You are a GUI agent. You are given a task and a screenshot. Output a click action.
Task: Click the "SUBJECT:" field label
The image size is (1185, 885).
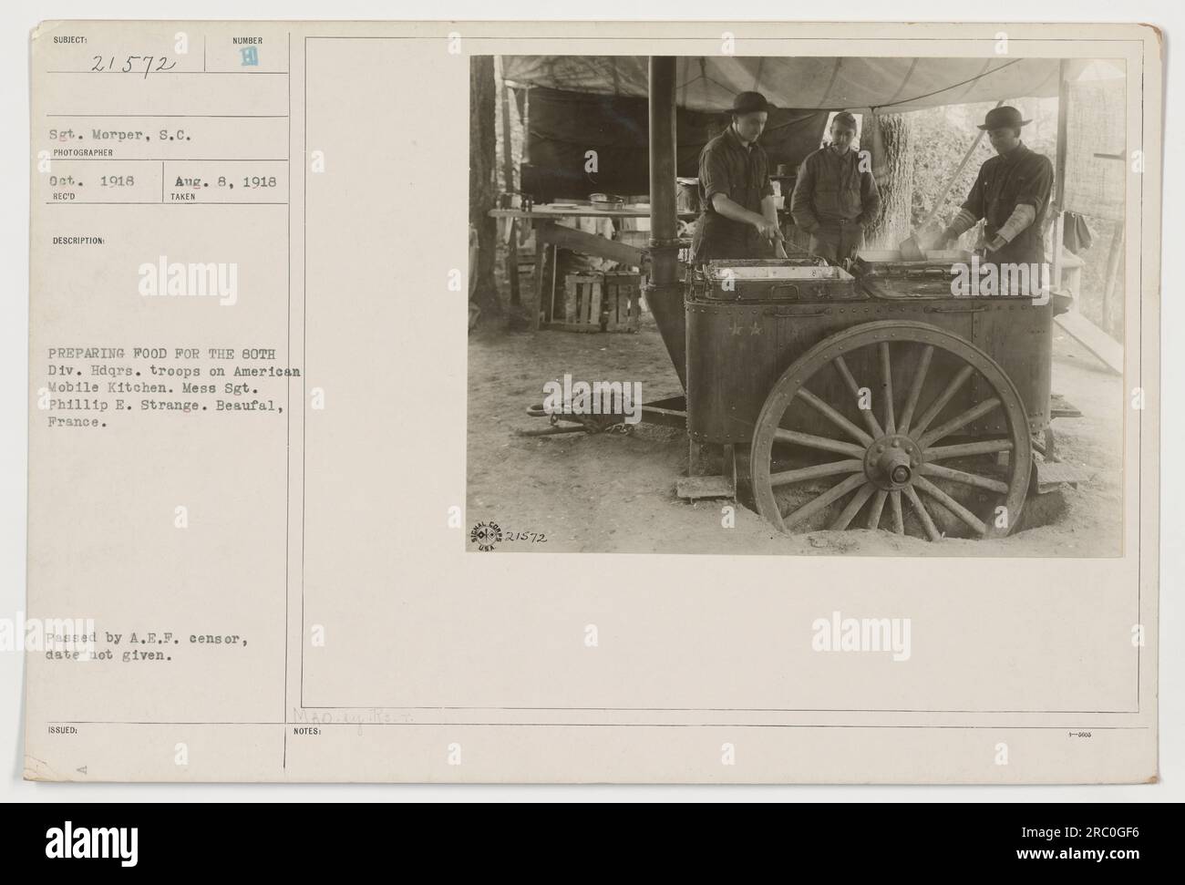pos(70,40)
